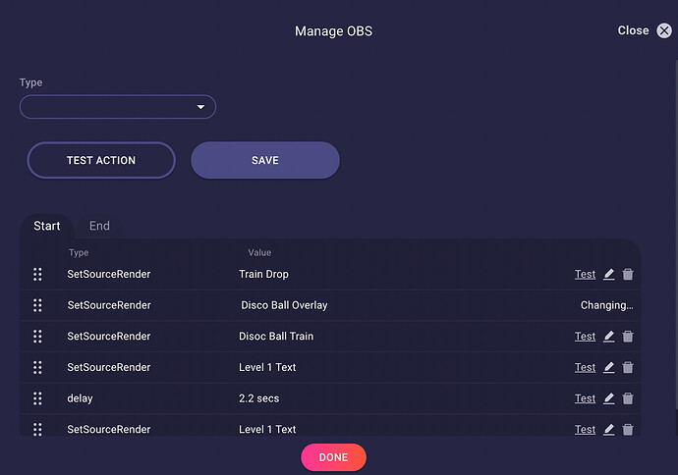Edit the Level 1 Text action below delay
The image size is (678, 475).
coord(609,430)
